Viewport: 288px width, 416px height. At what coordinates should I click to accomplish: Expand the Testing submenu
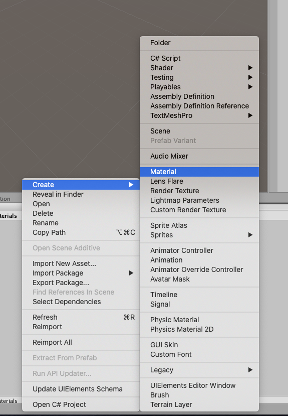tap(199, 77)
